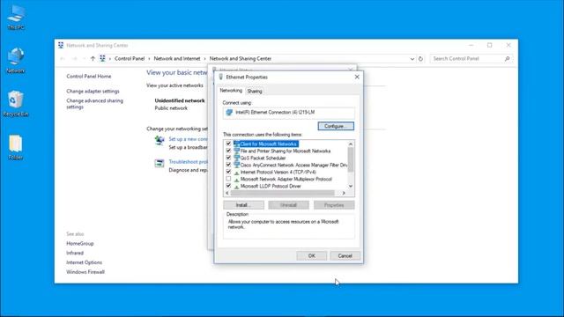Switch to the Networking tab
This screenshot has width=564, height=317.
click(x=231, y=91)
